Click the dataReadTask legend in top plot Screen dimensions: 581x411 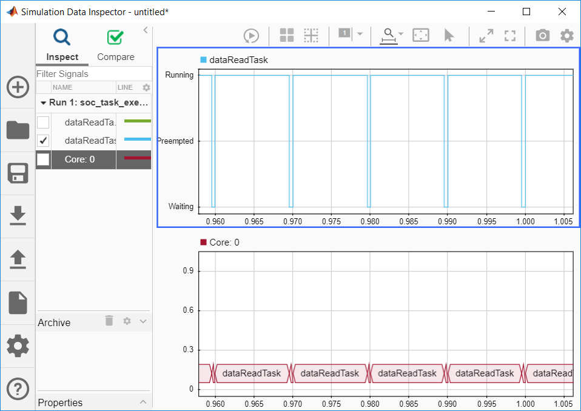(234, 60)
